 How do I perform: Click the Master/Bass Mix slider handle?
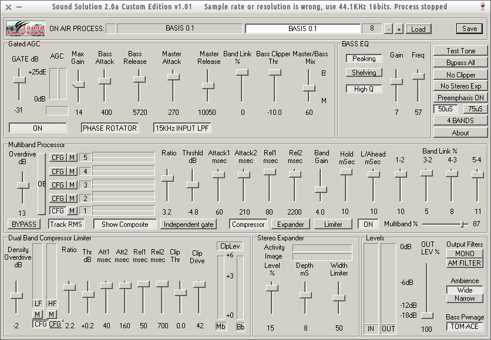tap(309, 88)
